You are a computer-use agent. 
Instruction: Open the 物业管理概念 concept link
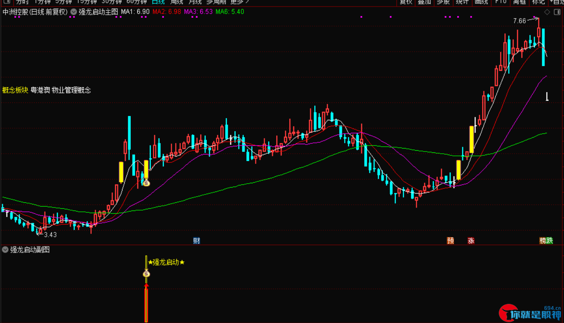(71, 90)
